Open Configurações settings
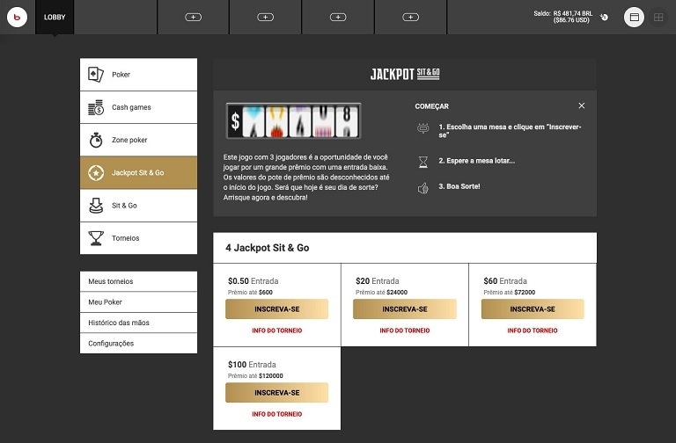The image size is (676, 443). tap(138, 344)
